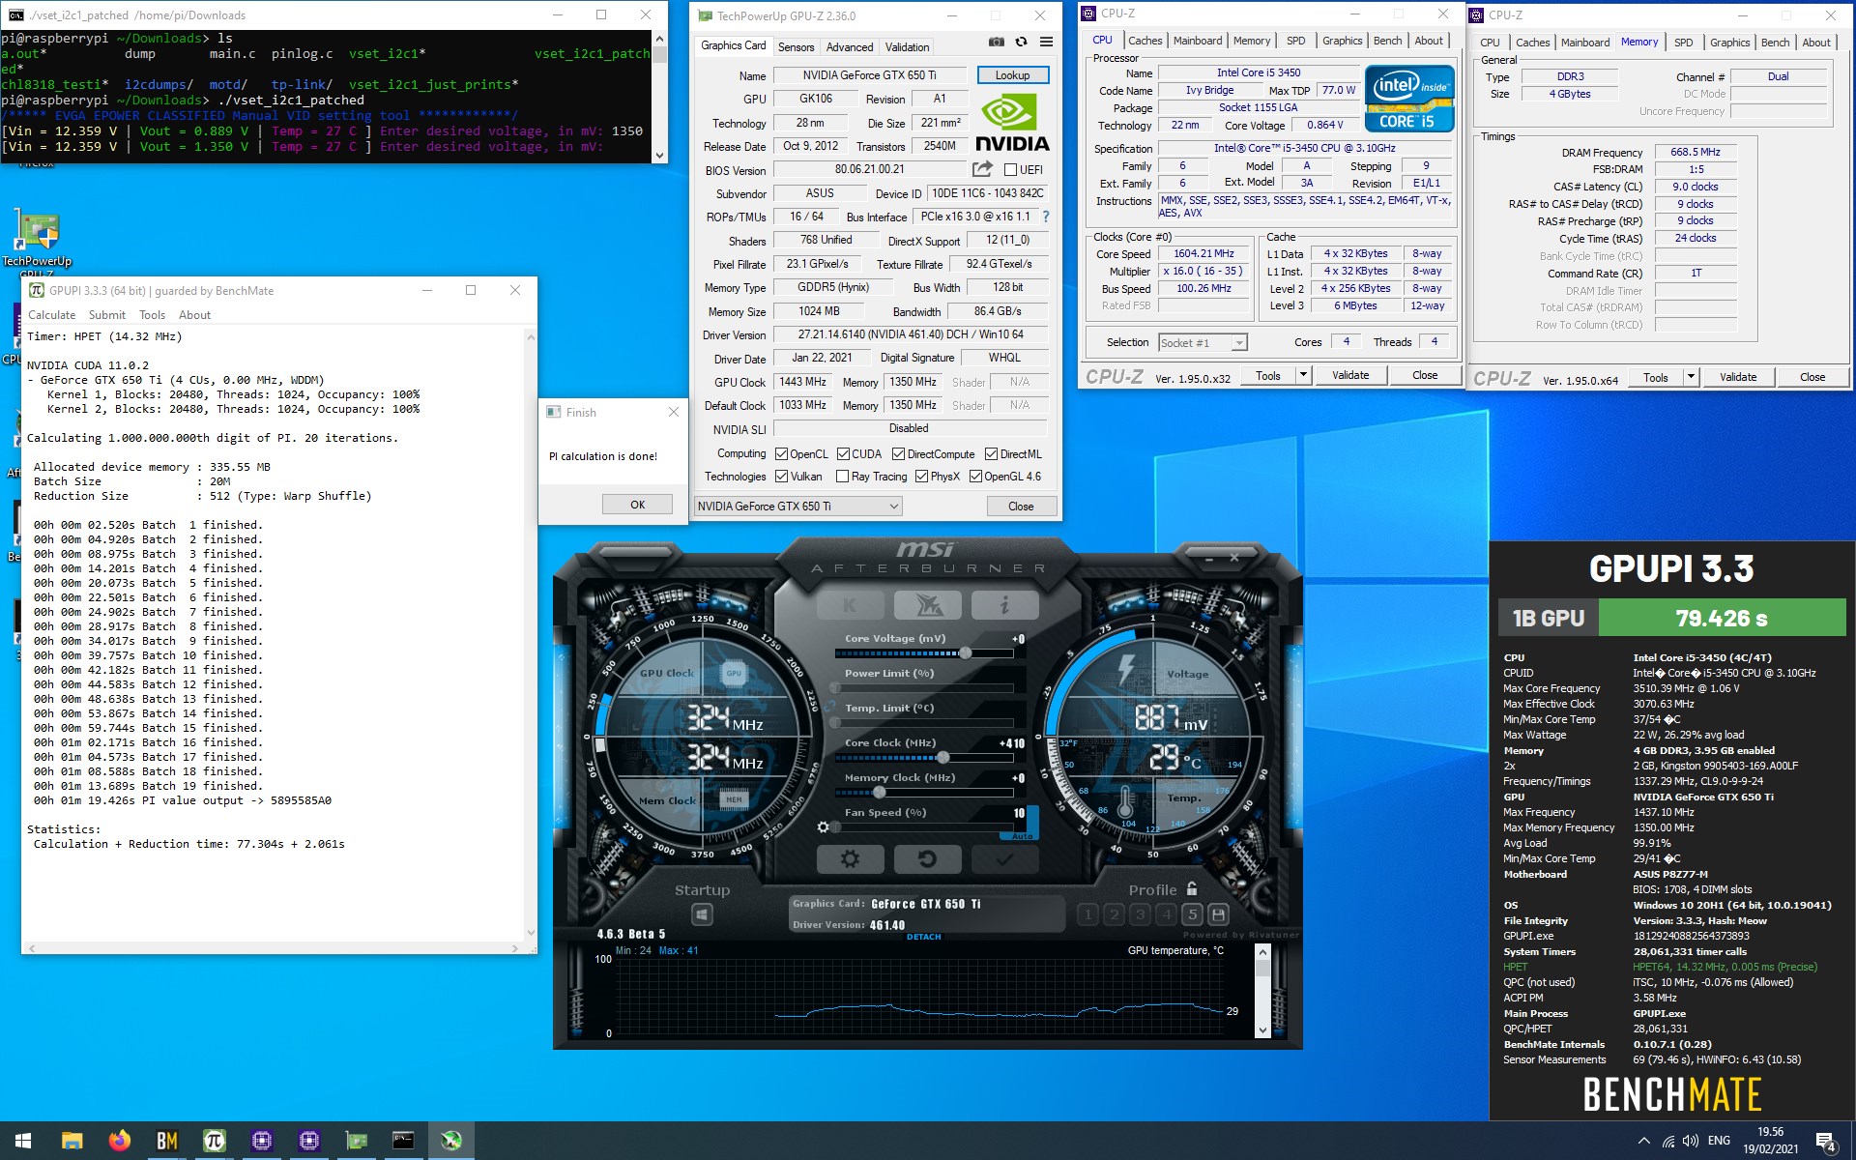This screenshot has height=1160, width=1856.
Task: Toggle the CUDA checkbox
Action: pyautogui.click(x=843, y=454)
